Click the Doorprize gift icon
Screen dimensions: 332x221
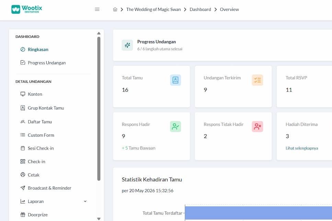[x=23, y=215]
